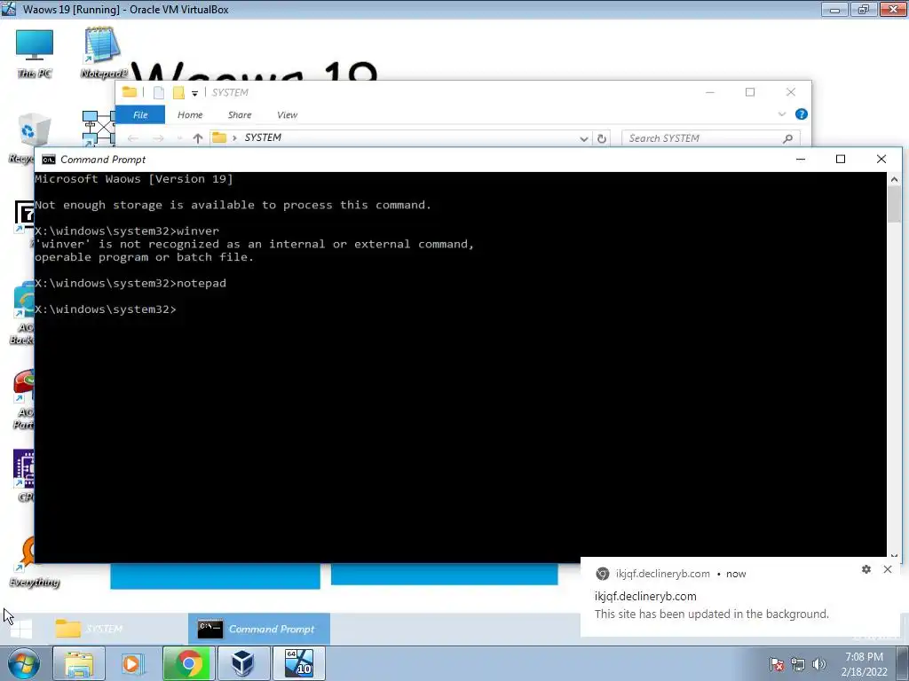The height and width of the screenshot is (681, 909).
Task: Refresh the SYSTEM folder view
Action: (602, 139)
